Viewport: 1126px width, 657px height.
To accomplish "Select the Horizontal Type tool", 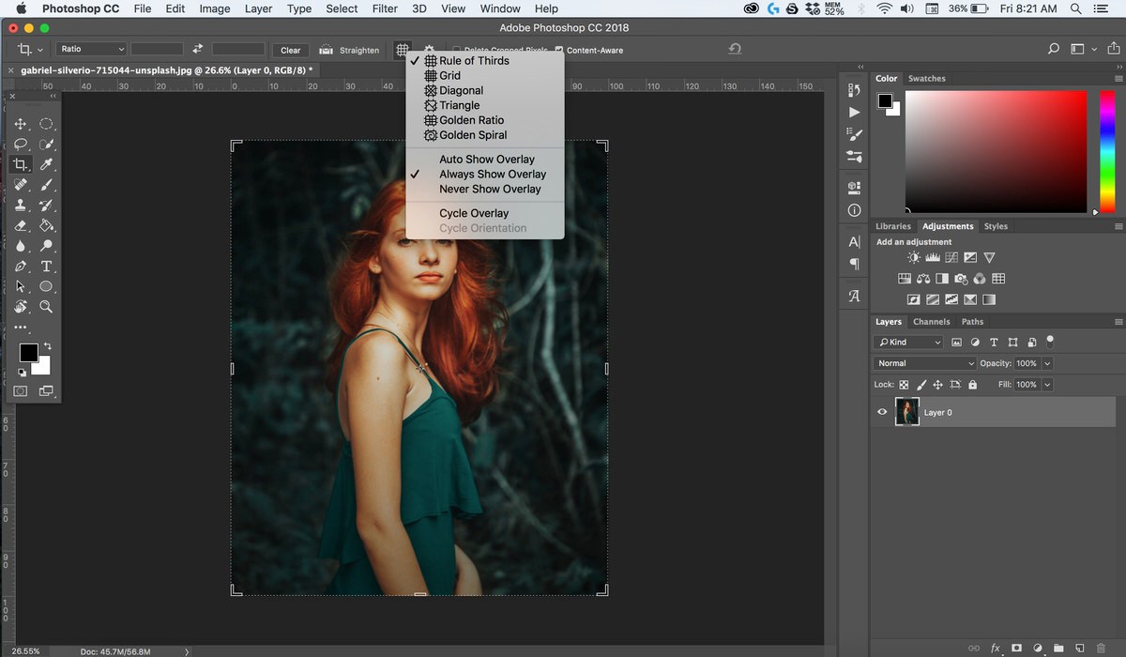I will [46, 267].
